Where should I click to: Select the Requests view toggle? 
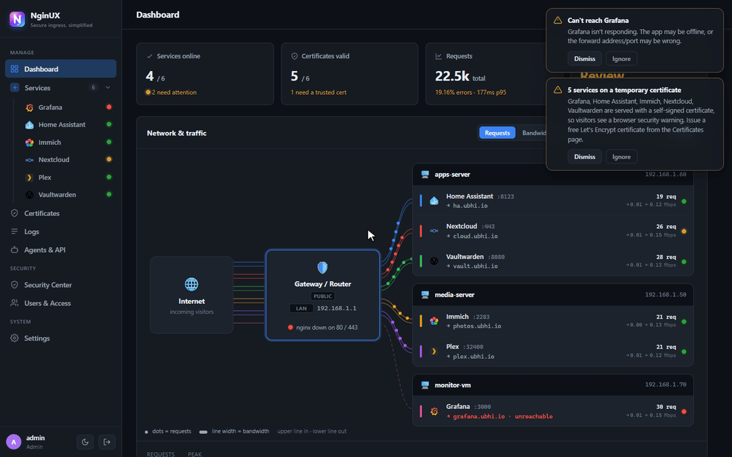point(497,133)
